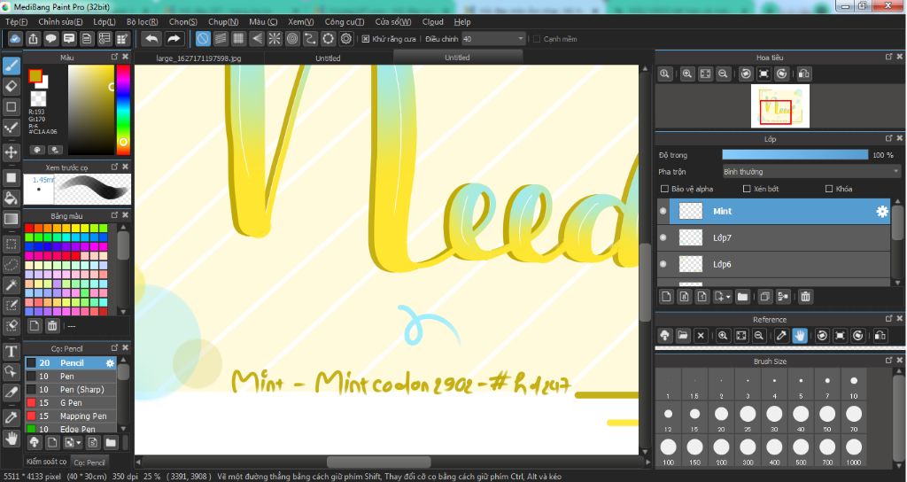The height and width of the screenshot is (482, 907).
Task: Enable Khóa layer lock checkbox
Action: click(829, 189)
